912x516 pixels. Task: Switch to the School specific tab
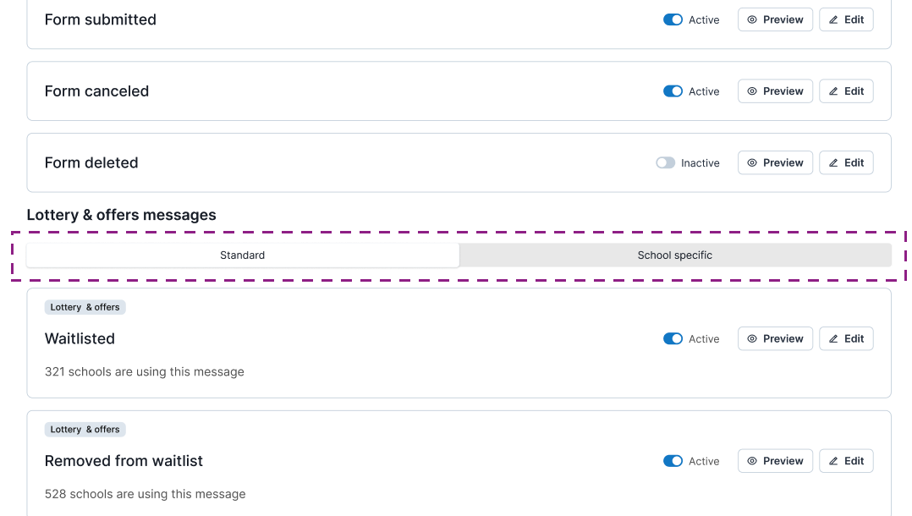pos(674,255)
